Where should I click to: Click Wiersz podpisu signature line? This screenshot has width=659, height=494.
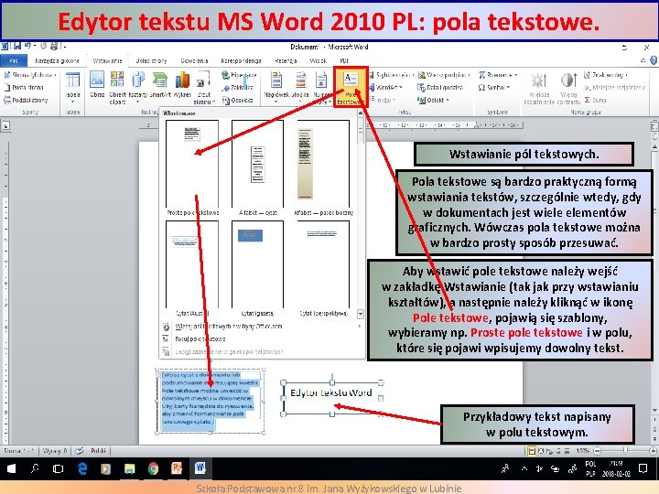444,75
